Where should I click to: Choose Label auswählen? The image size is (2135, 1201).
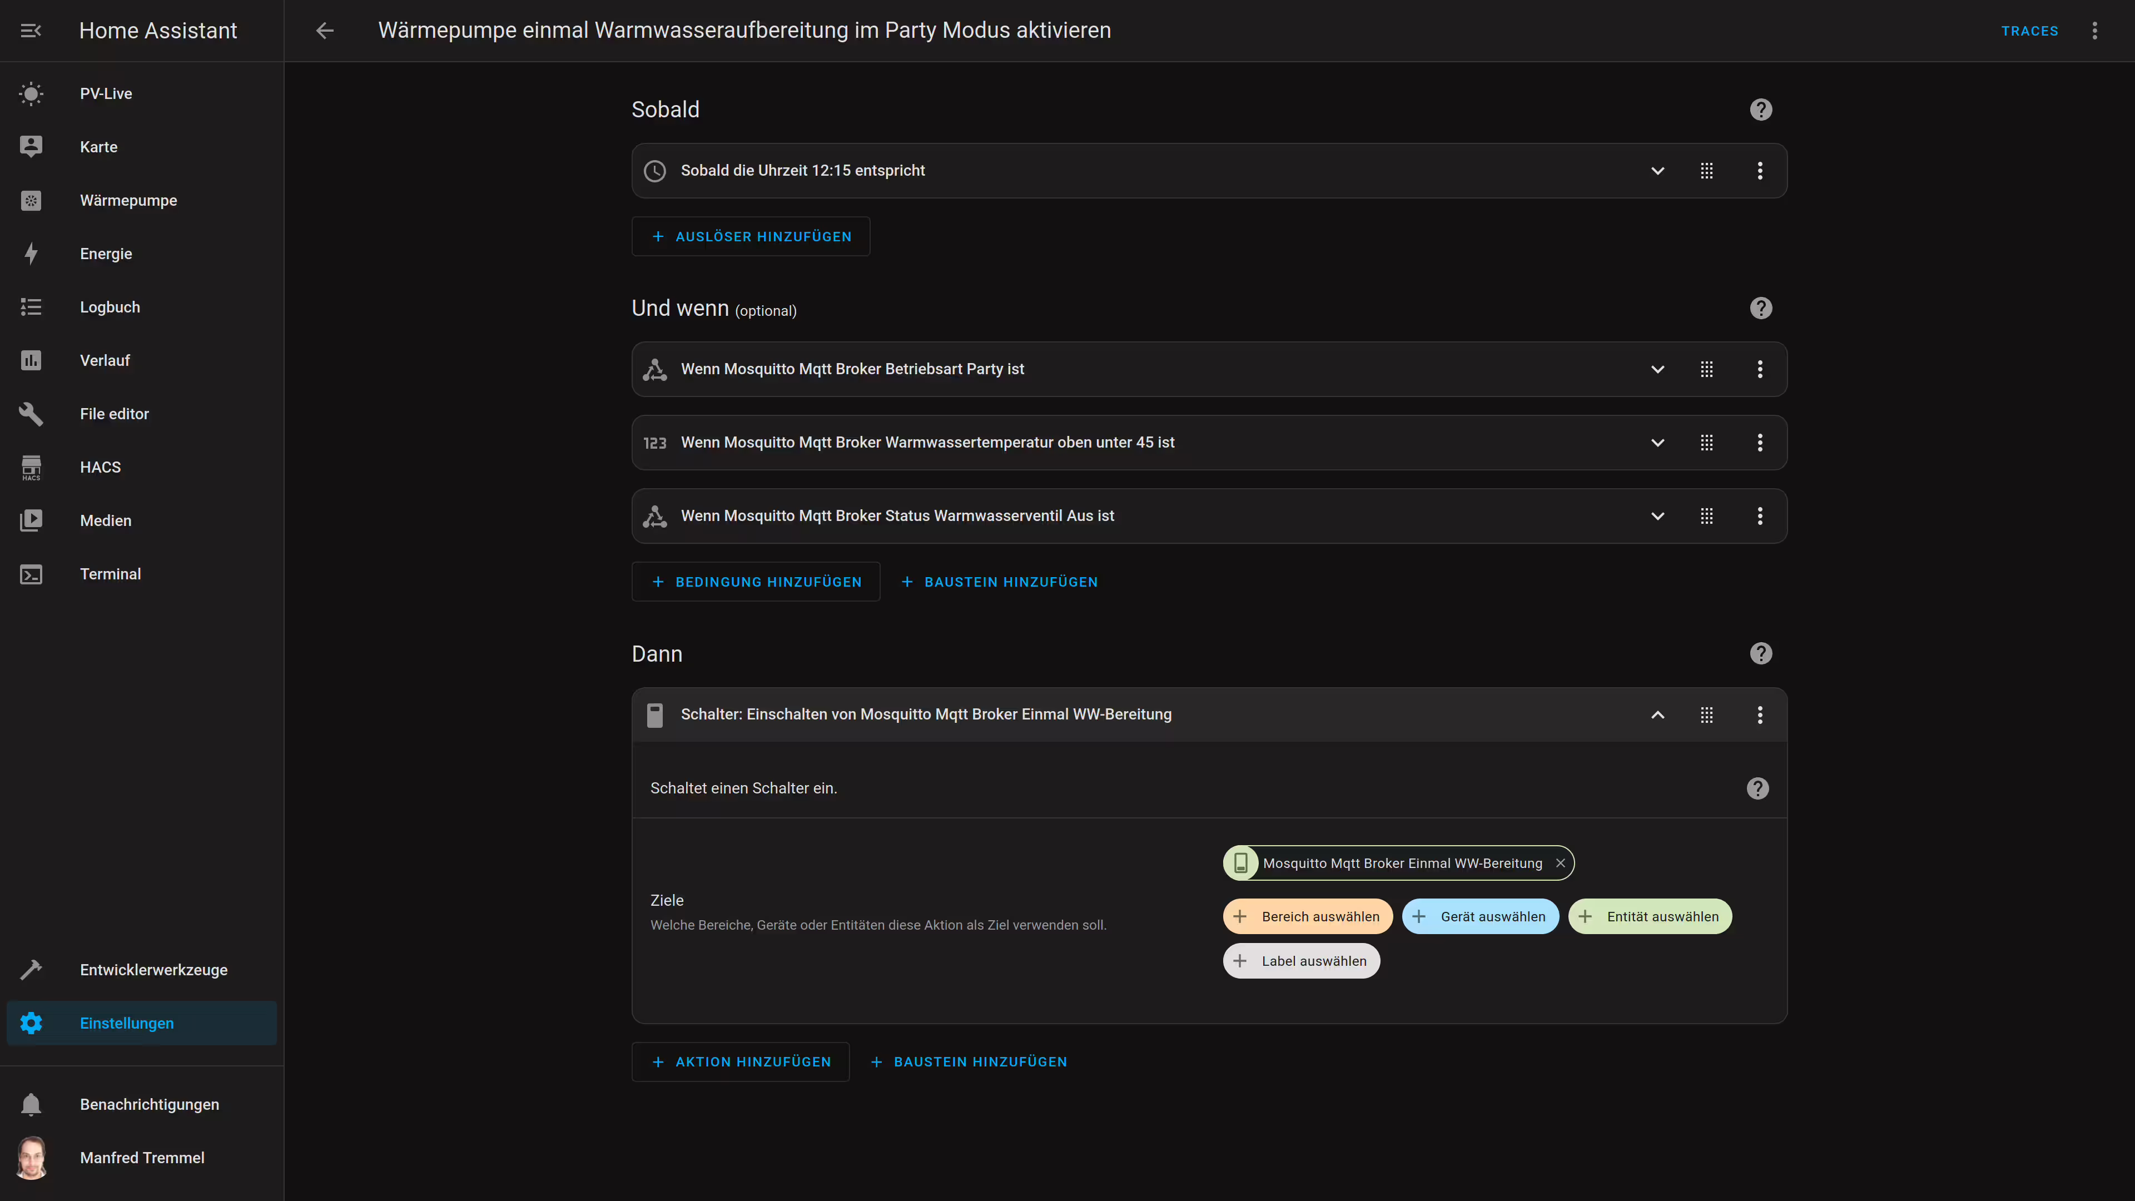coord(1301,961)
